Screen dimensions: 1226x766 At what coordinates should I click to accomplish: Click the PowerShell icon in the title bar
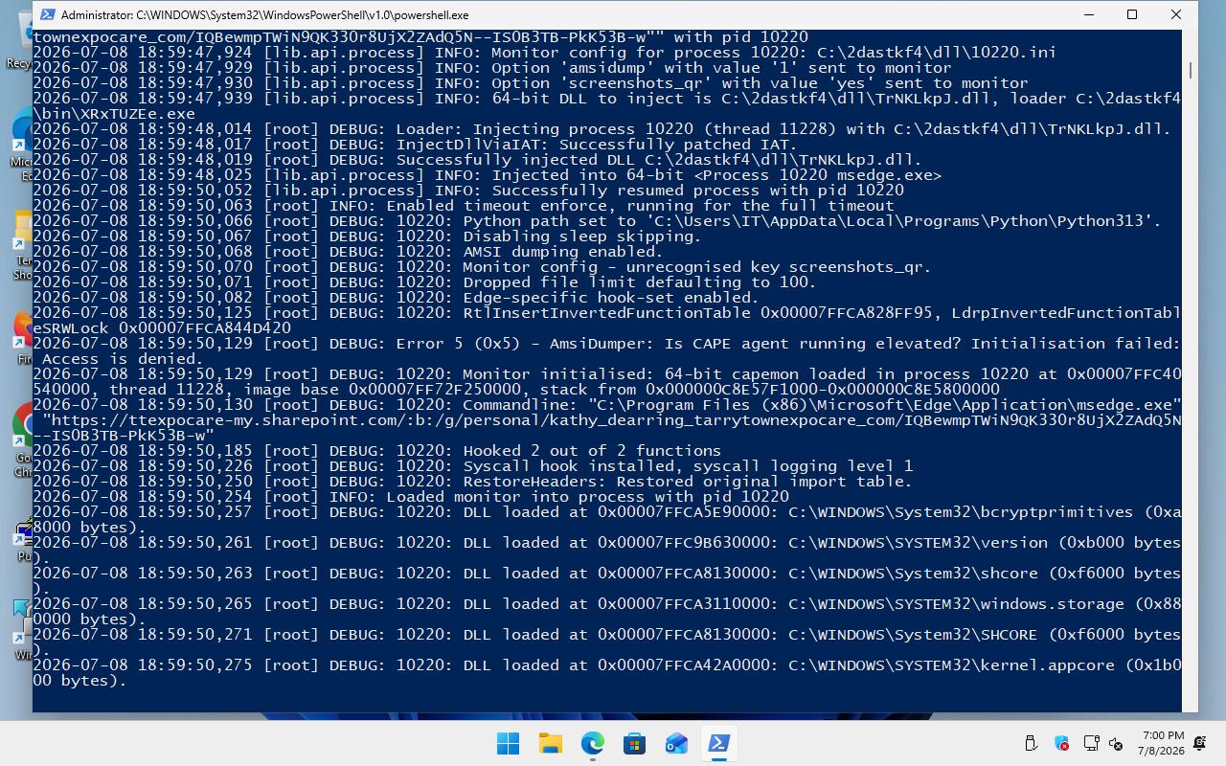point(46,15)
